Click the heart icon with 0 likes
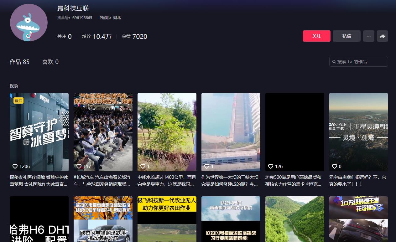Image resolution: width=396 pixels, height=242 pixels. pos(335,166)
